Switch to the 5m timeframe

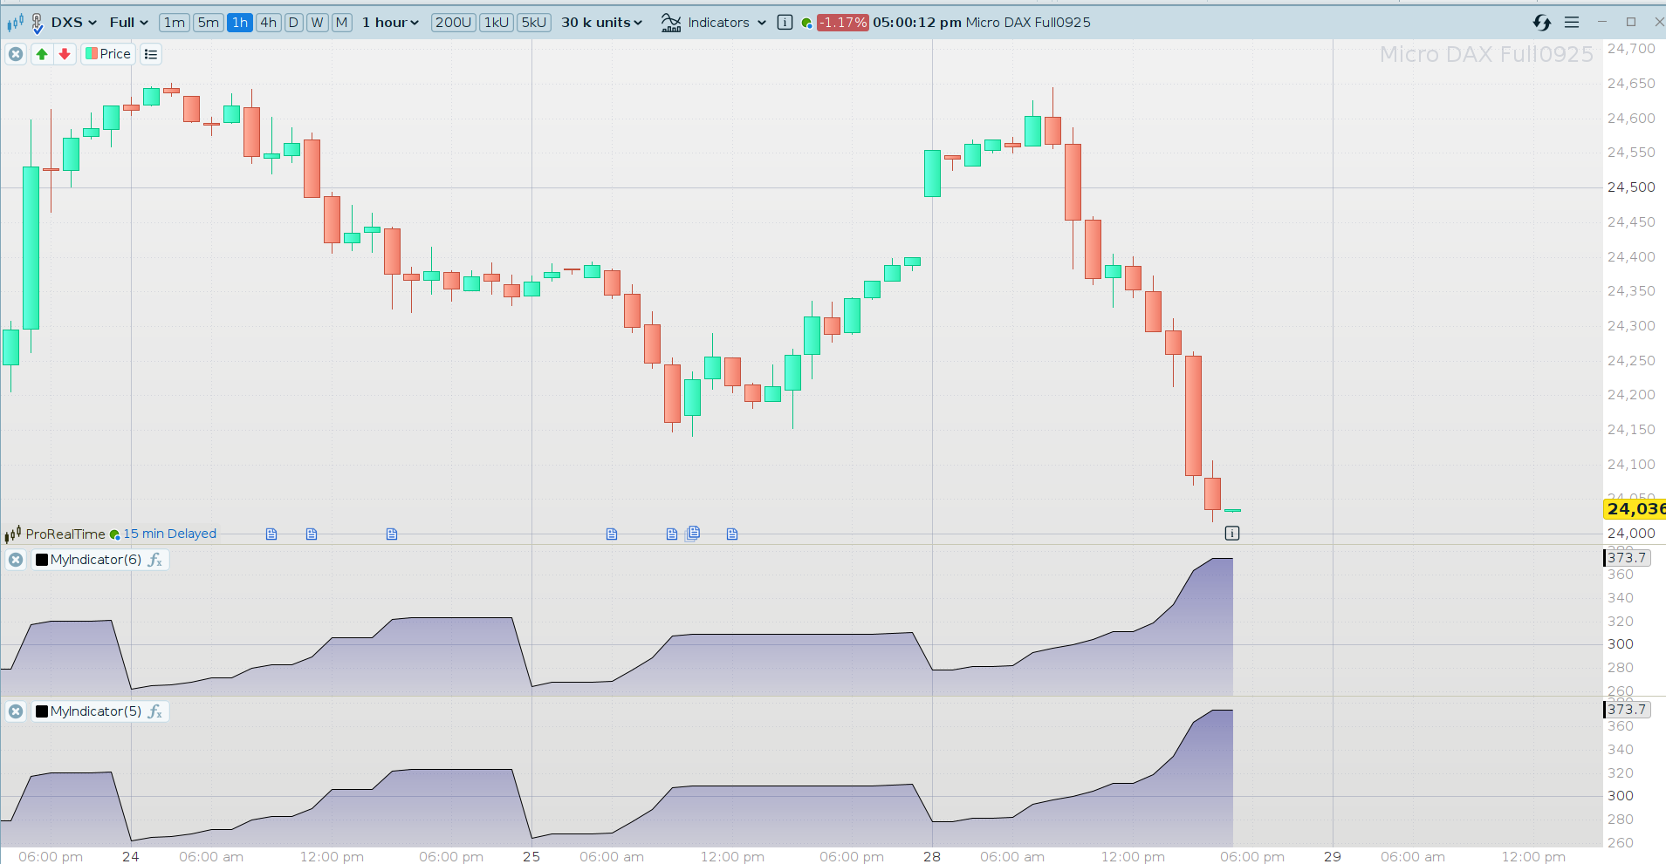click(209, 23)
